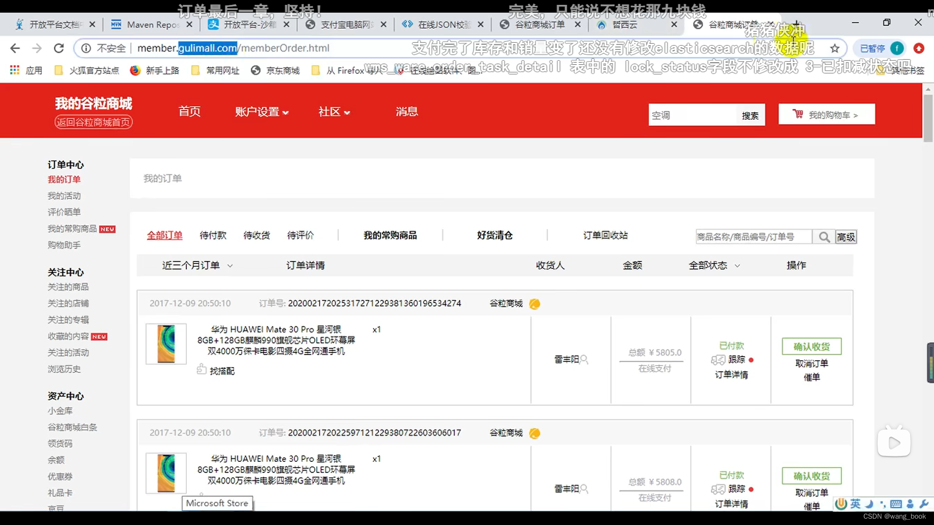This screenshot has width=934, height=525.
Task: Switch to the 支付宝电脑网站 browser tab
Action: [x=345, y=24]
